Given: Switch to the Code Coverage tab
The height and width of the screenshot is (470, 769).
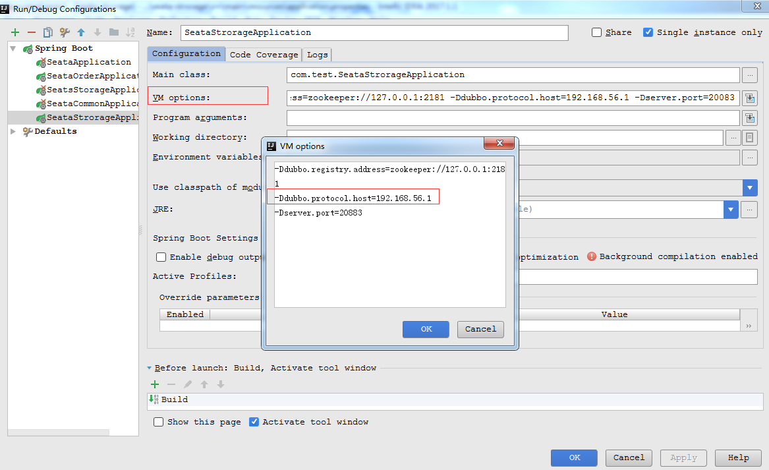Looking at the screenshot, I should [x=264, y=55].
